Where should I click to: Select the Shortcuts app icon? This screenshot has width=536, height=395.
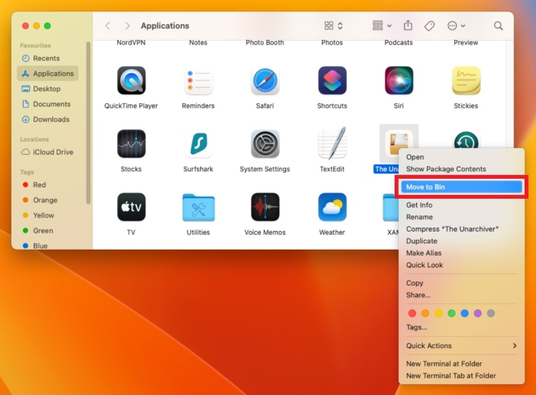[x=332, y=80]
